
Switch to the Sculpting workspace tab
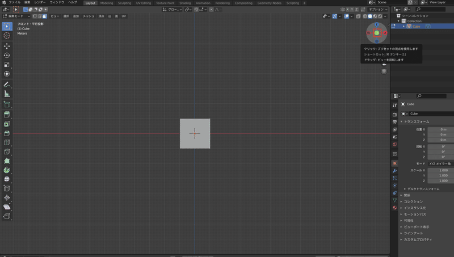[x=124, y=3]
